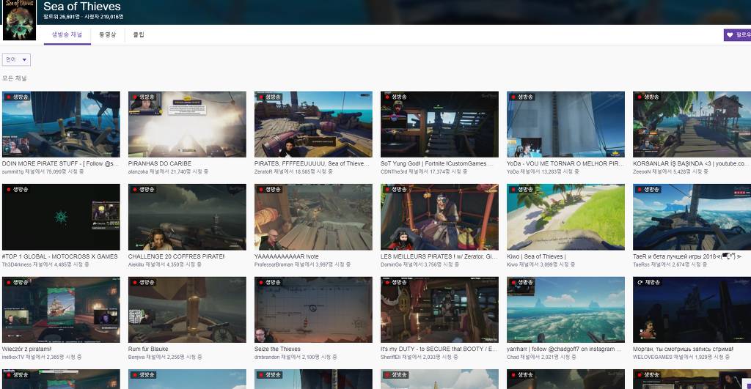751x389 pixels.
Task: Open the LES MEILLEURS PIRATES stream thumbnail
Action: coord(440,218)
